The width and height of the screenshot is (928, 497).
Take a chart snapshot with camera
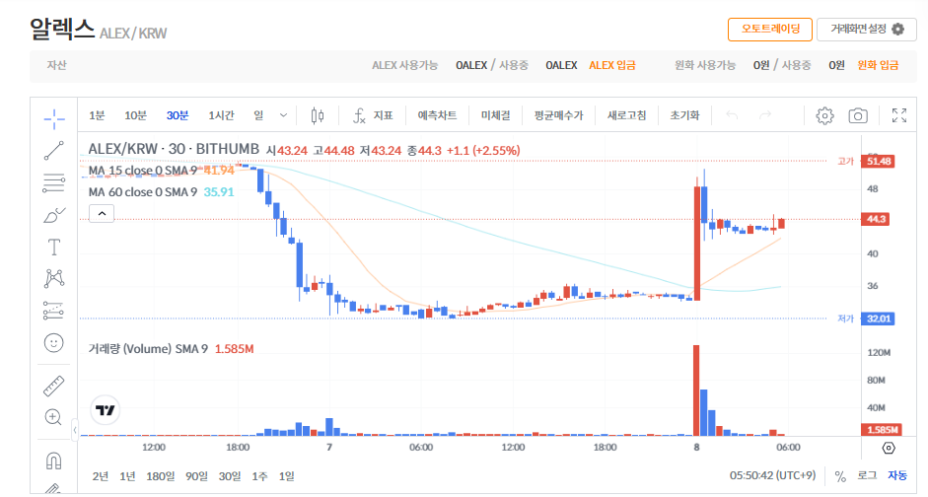click(x=858, y=115)
